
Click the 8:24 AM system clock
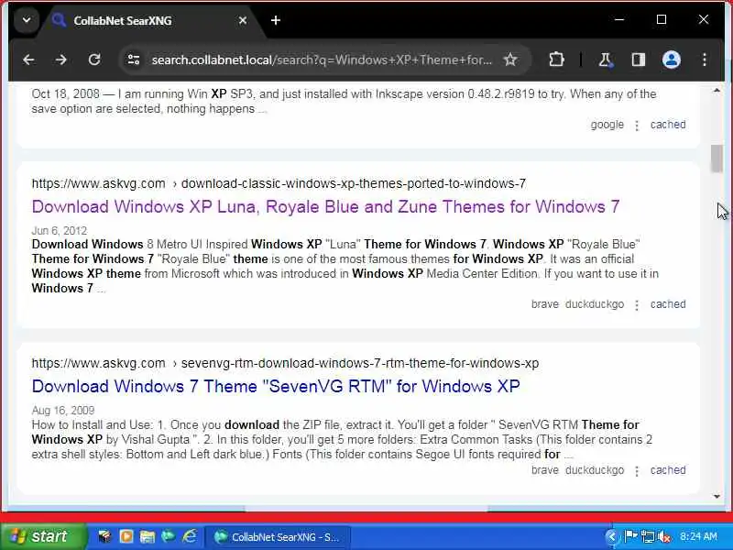coord(698,536)
